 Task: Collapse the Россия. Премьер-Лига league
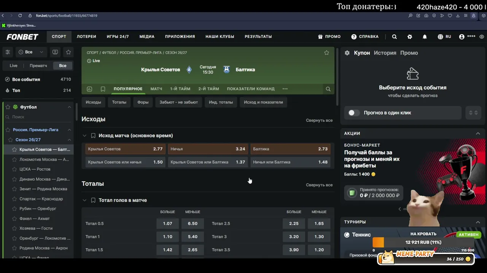pyautogui.click(x=69, y=130)
